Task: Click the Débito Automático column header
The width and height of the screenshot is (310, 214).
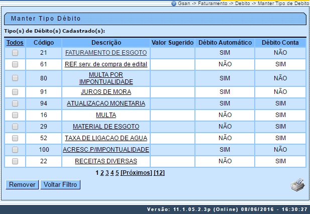Action: 225,43
